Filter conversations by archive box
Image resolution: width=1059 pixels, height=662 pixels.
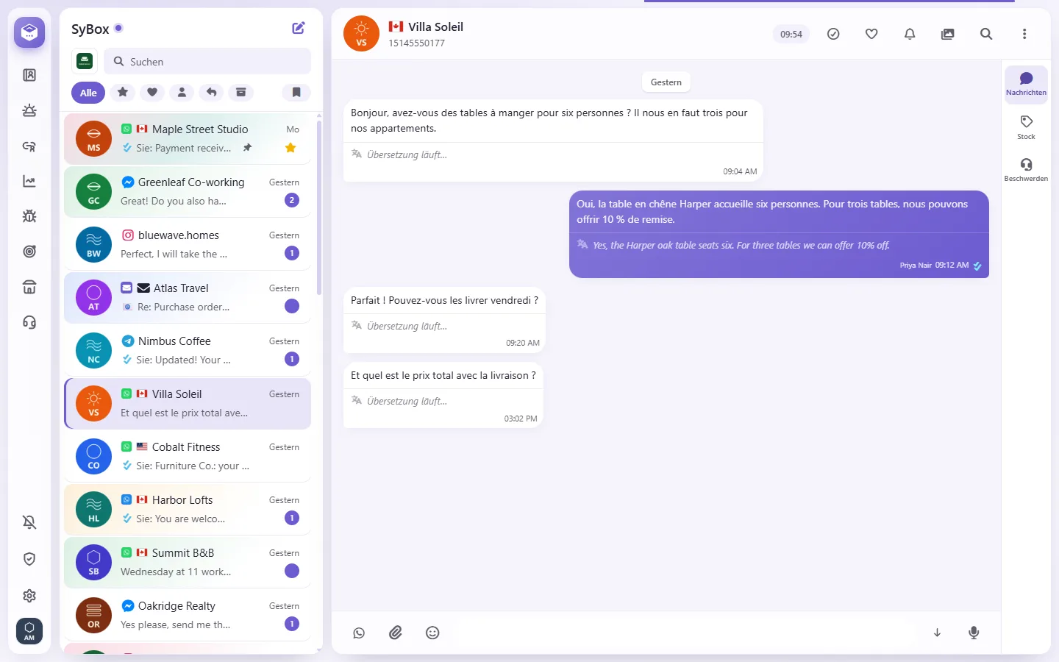coord(240,92)
